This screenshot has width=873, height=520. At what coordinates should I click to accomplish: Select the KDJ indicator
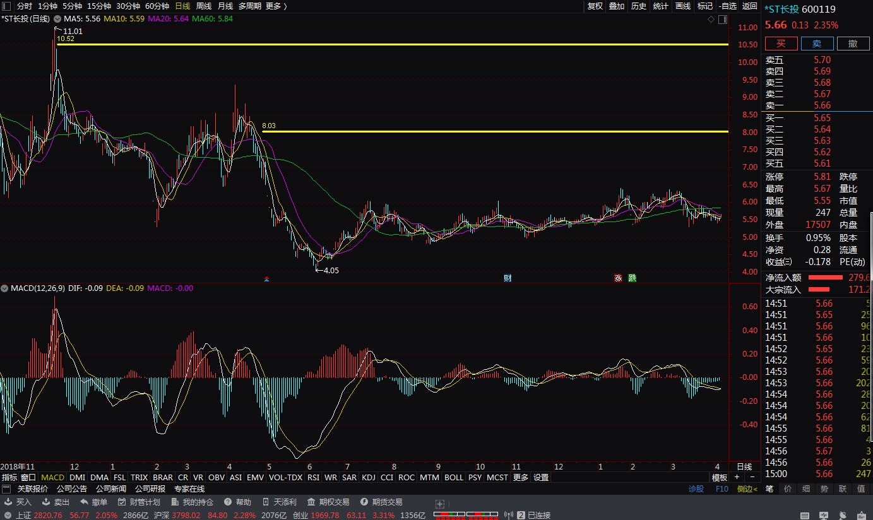pyautogui.click(x=369, y=478)
